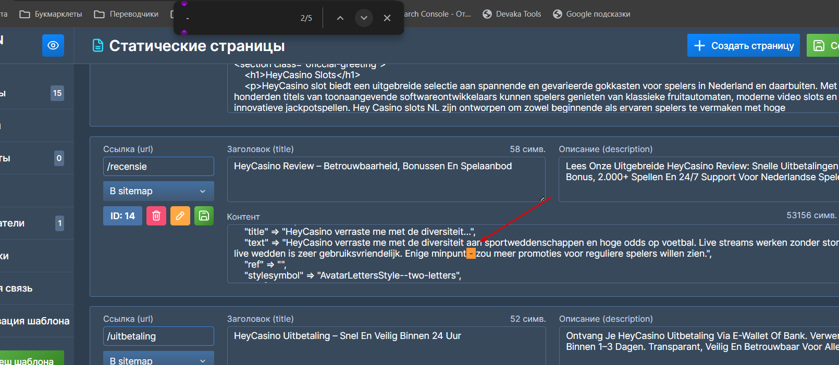Screen dimensions: 839x365
Task: Toggle the blue eye visibility button
Action: [x=53, y=45]
